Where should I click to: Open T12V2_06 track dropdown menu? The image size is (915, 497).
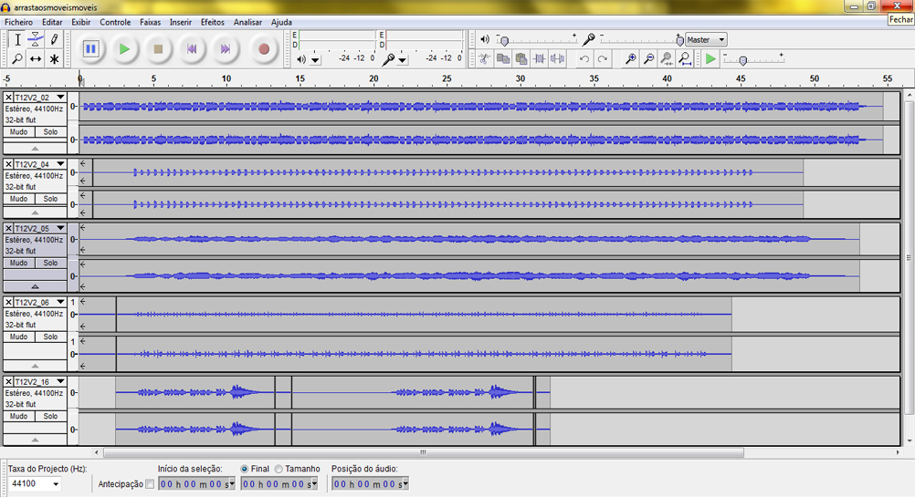click(x=60, y=303)
